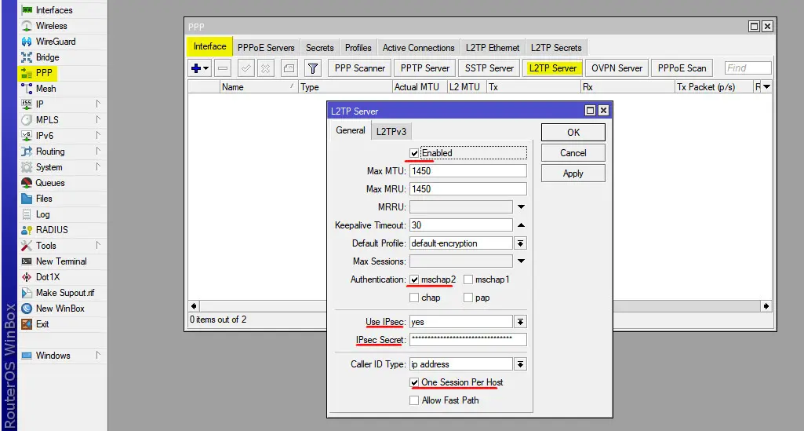Expand the Max Sessions field arrow
The width and height of the screenshot is (804, 431).
point(521,261)
